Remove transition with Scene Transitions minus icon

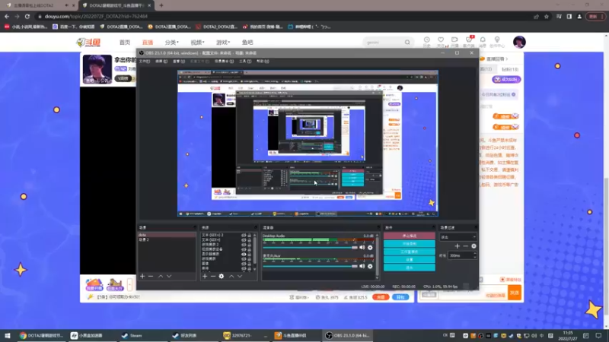click(465, 245)
